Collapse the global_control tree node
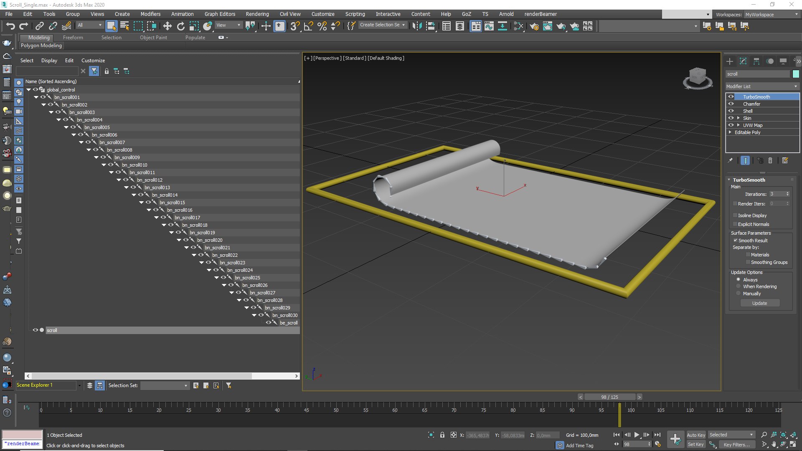802x451 pixels. (29, 89)
